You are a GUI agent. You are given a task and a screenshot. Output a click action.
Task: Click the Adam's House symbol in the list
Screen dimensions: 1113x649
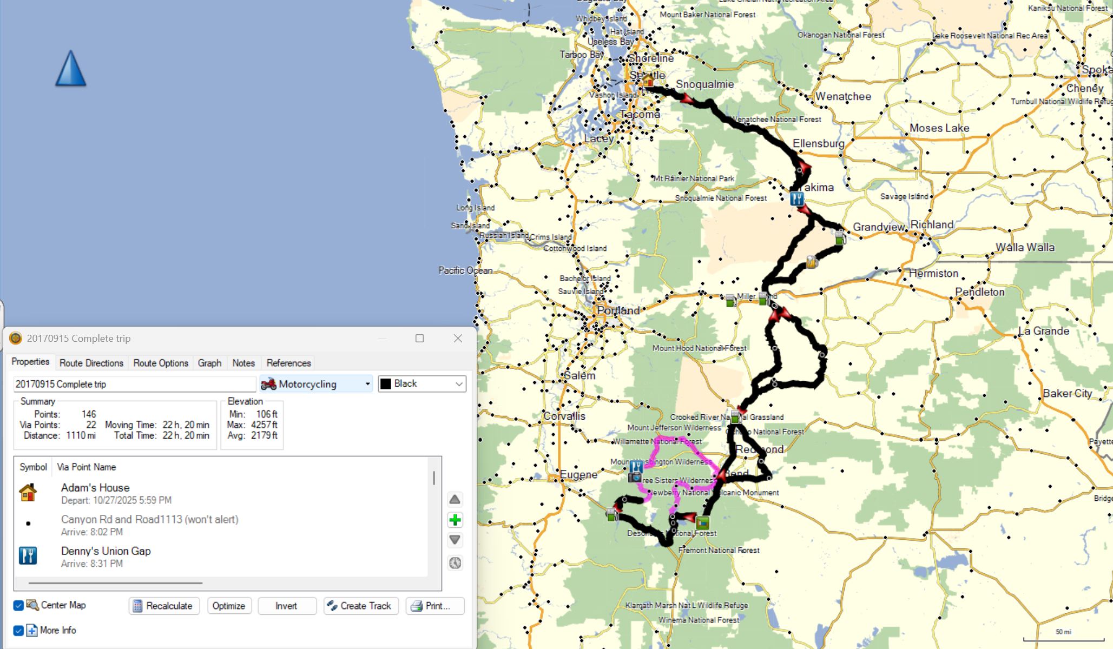coord(28,493)
